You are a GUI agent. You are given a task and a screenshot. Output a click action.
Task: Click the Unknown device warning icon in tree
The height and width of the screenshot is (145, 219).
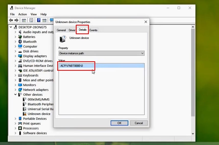pos(25,114)
